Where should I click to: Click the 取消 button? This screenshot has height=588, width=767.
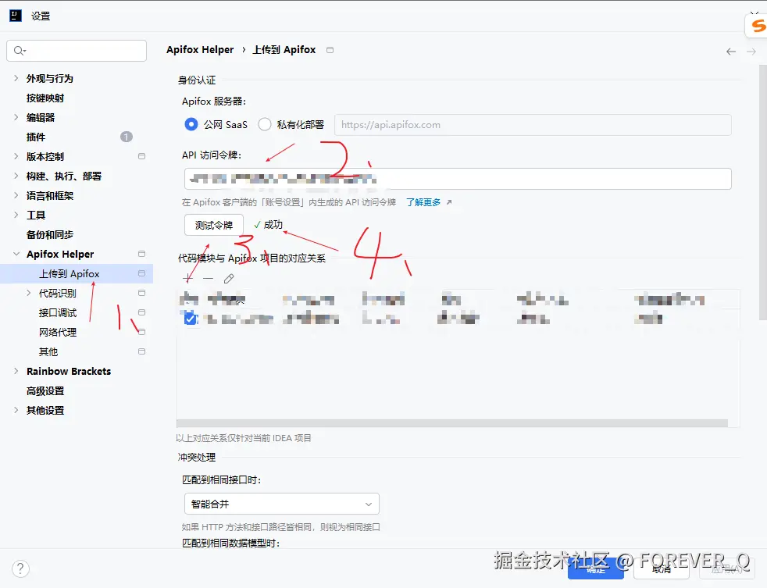click(662, 569)
